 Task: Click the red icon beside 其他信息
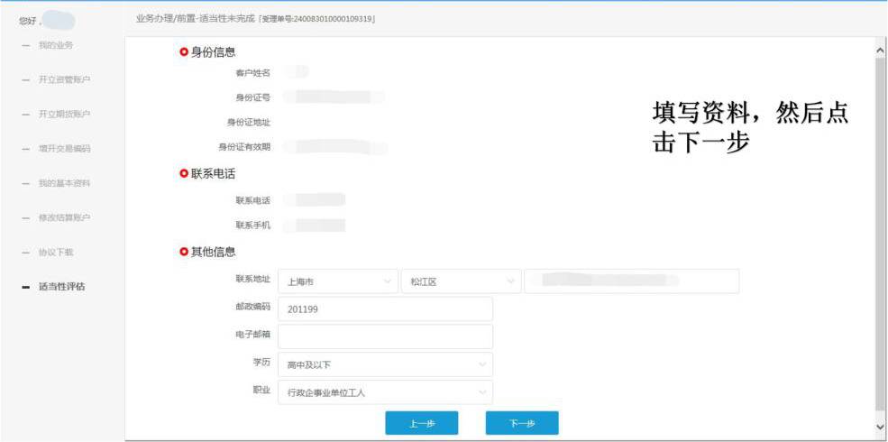pos(184,252)
